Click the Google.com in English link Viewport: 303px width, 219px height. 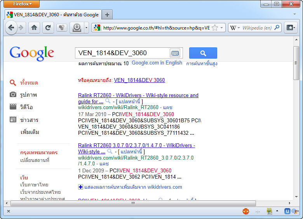tap(157, 63)
